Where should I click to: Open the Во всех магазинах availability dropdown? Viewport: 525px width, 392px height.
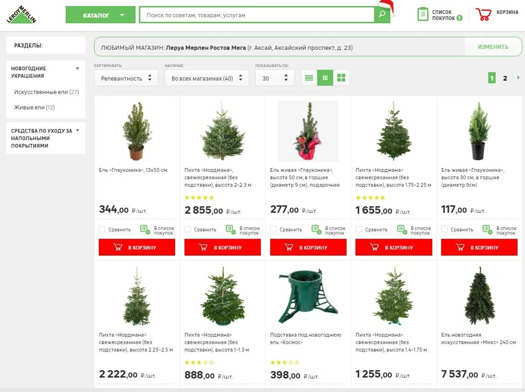[206, 78]
